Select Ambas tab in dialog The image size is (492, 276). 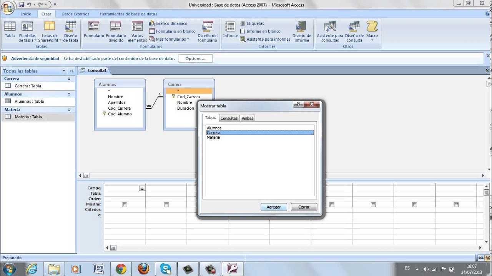[248, 118]
